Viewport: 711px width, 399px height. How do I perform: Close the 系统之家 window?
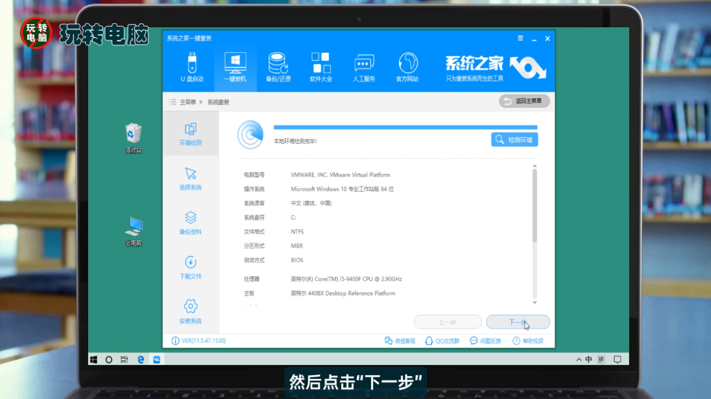tap(548, 39)
